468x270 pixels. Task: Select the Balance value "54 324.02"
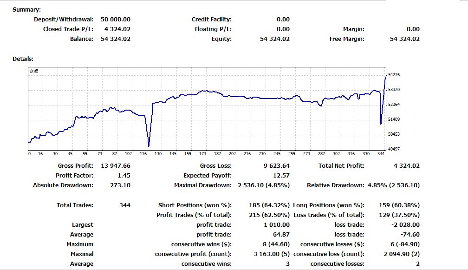(116, 39)
